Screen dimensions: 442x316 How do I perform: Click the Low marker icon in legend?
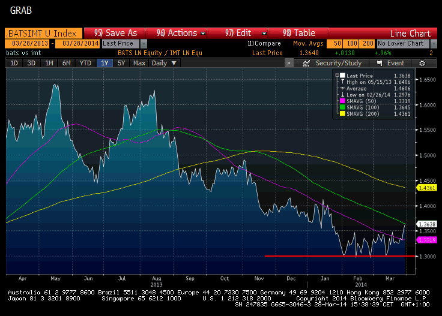point(342,95)
